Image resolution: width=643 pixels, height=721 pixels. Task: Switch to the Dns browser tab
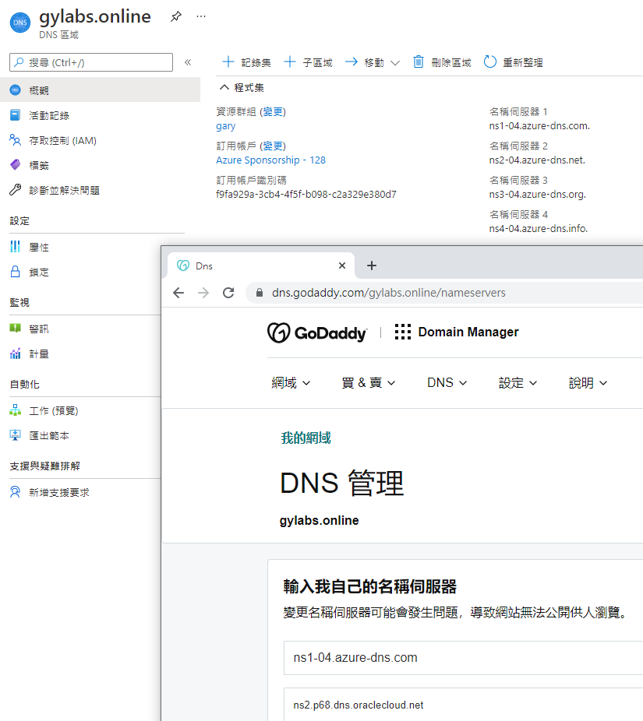tap(260, 266)
